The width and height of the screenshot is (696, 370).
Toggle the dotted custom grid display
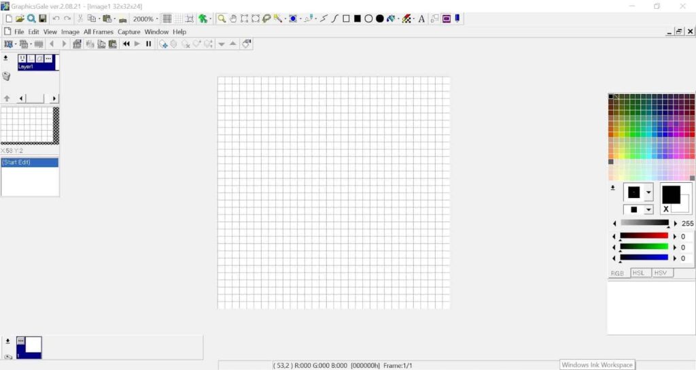click(178, 18)
